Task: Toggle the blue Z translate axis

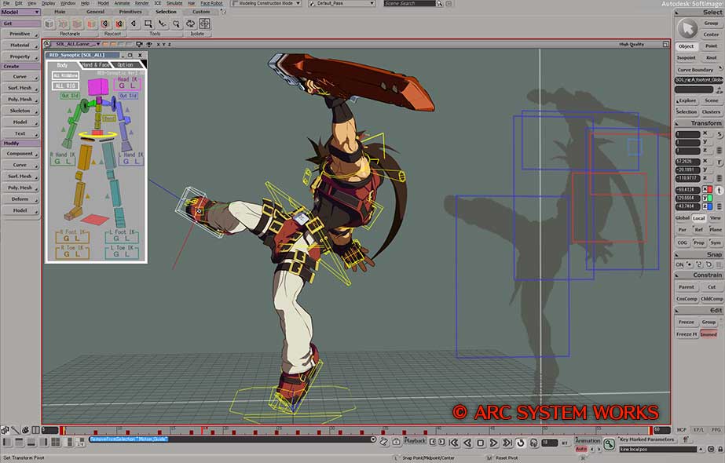Action: [708, 206]
